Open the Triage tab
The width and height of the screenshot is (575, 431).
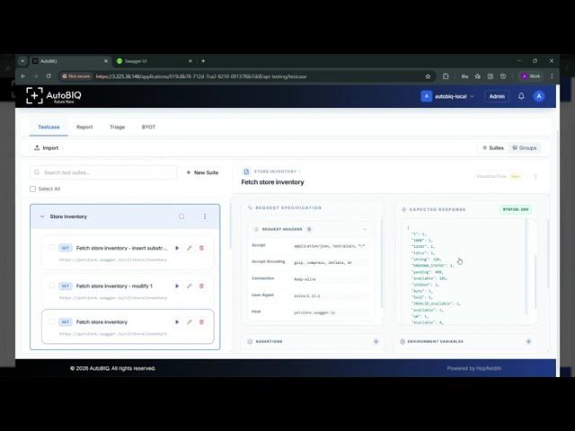click(x=118, y=127)
